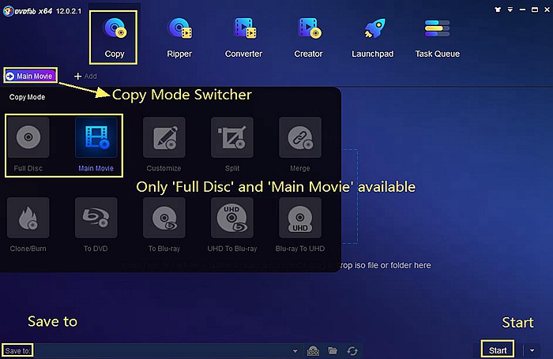Image resolution: width=553 pixels, height=359 pixels.
Task: Select the To DVD mode
Action: point(96,225)
